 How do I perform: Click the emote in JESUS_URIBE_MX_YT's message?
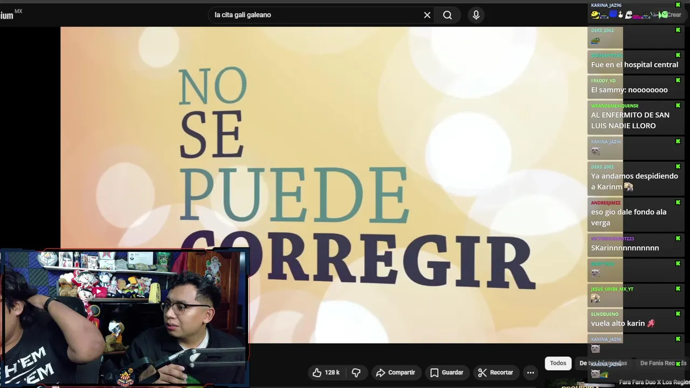tap(595, 298)
